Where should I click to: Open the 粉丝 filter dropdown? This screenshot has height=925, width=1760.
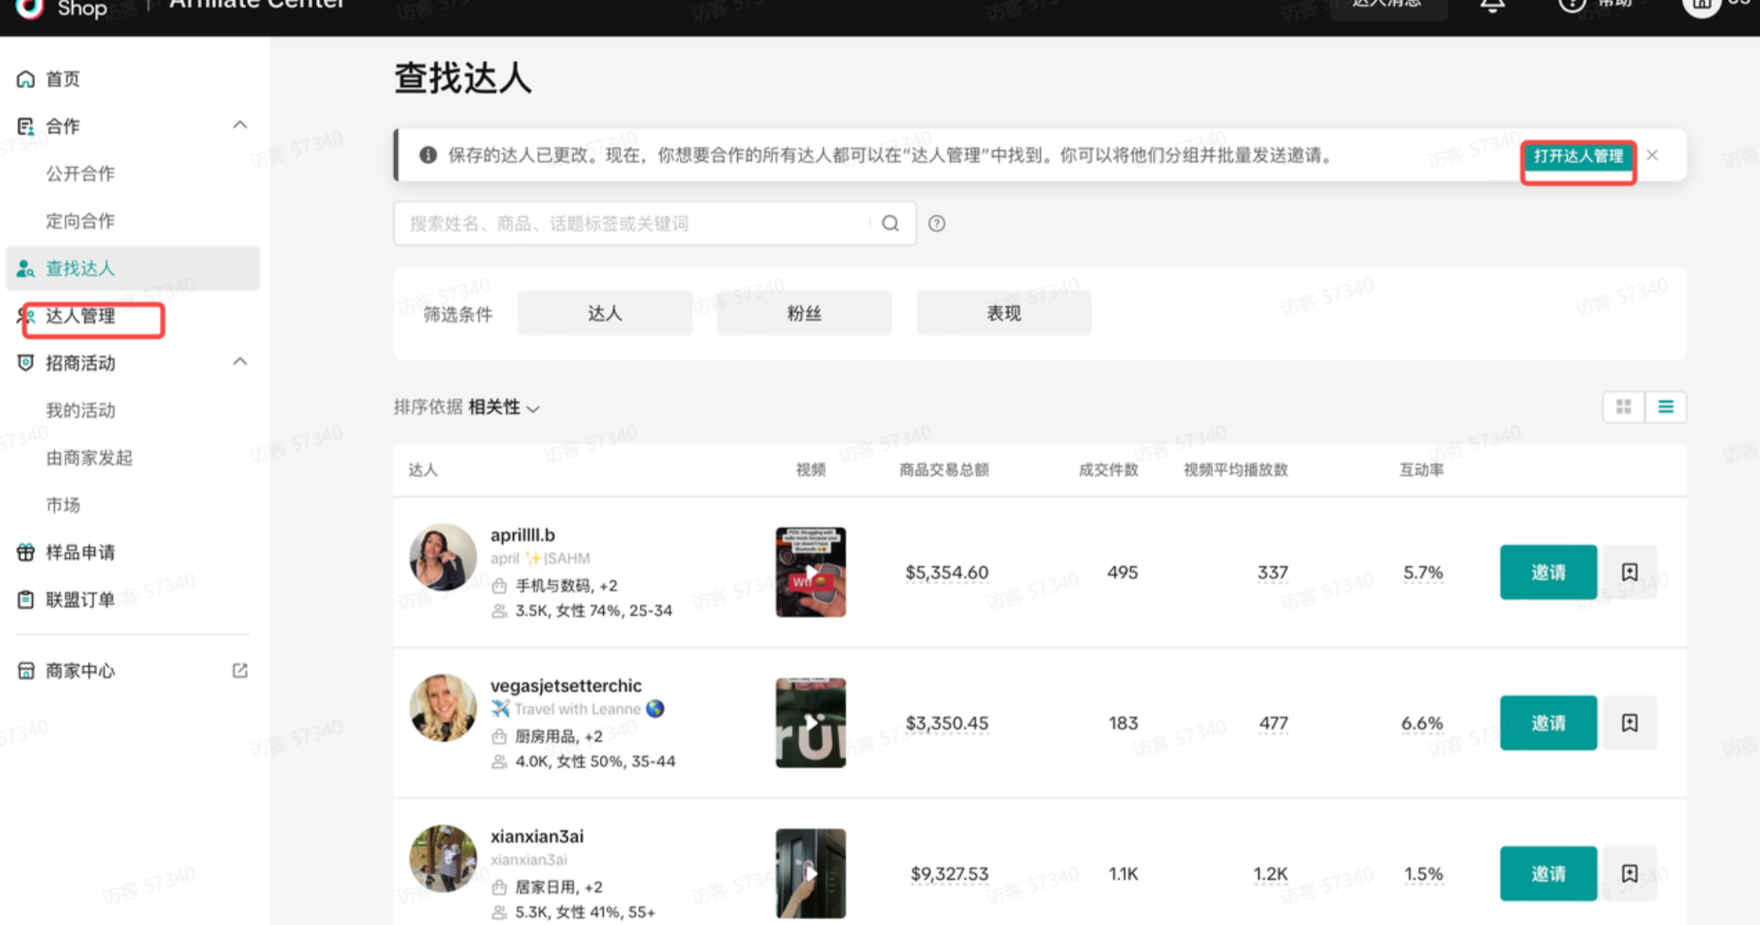click(803, 313)
